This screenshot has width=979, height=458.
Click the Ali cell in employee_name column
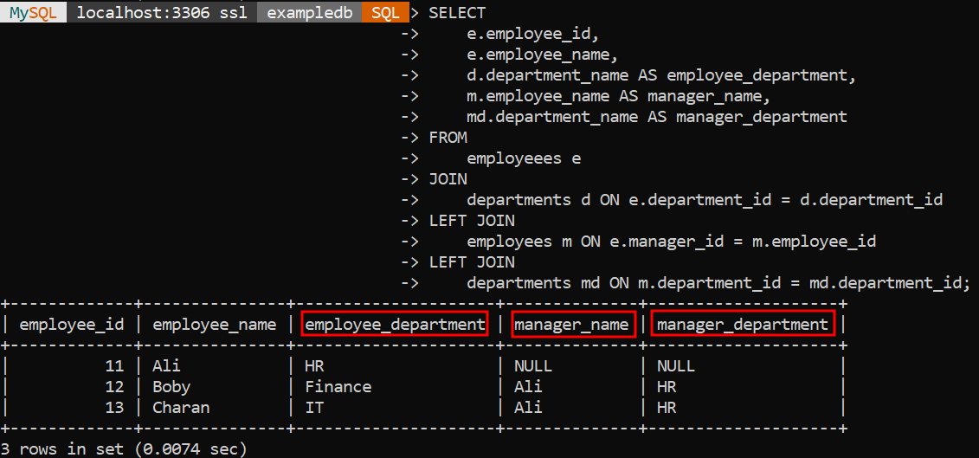coord(166,366)
